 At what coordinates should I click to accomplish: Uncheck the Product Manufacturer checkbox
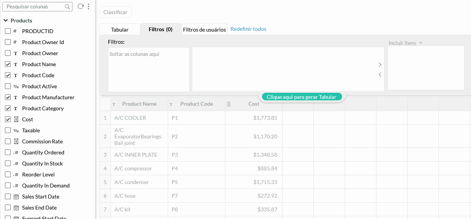[8, 97]
